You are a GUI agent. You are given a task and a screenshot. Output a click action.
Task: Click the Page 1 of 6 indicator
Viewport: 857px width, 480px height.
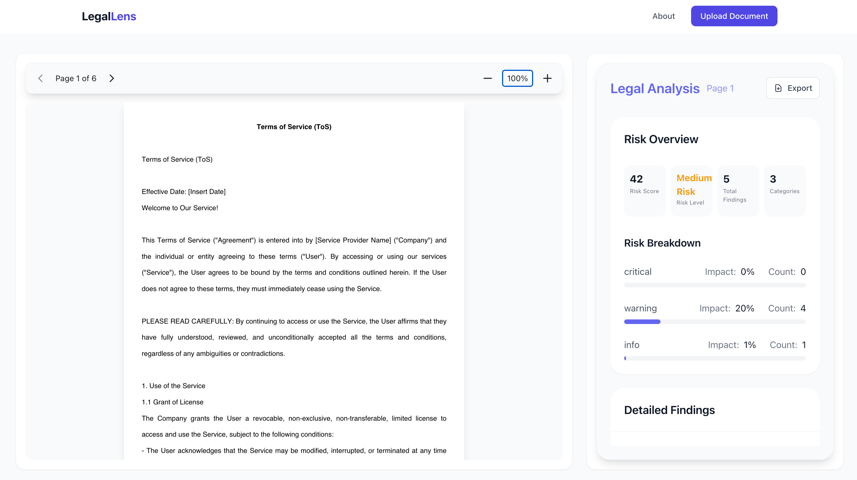pos(76,79)
